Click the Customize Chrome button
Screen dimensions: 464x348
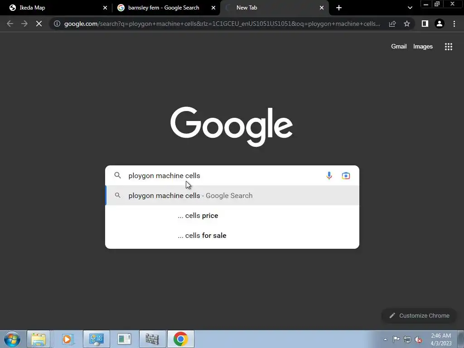pyautogui.click(x=419, y=315)
